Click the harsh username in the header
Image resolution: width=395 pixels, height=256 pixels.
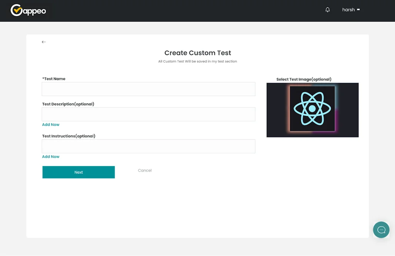(x=348, y=10)
